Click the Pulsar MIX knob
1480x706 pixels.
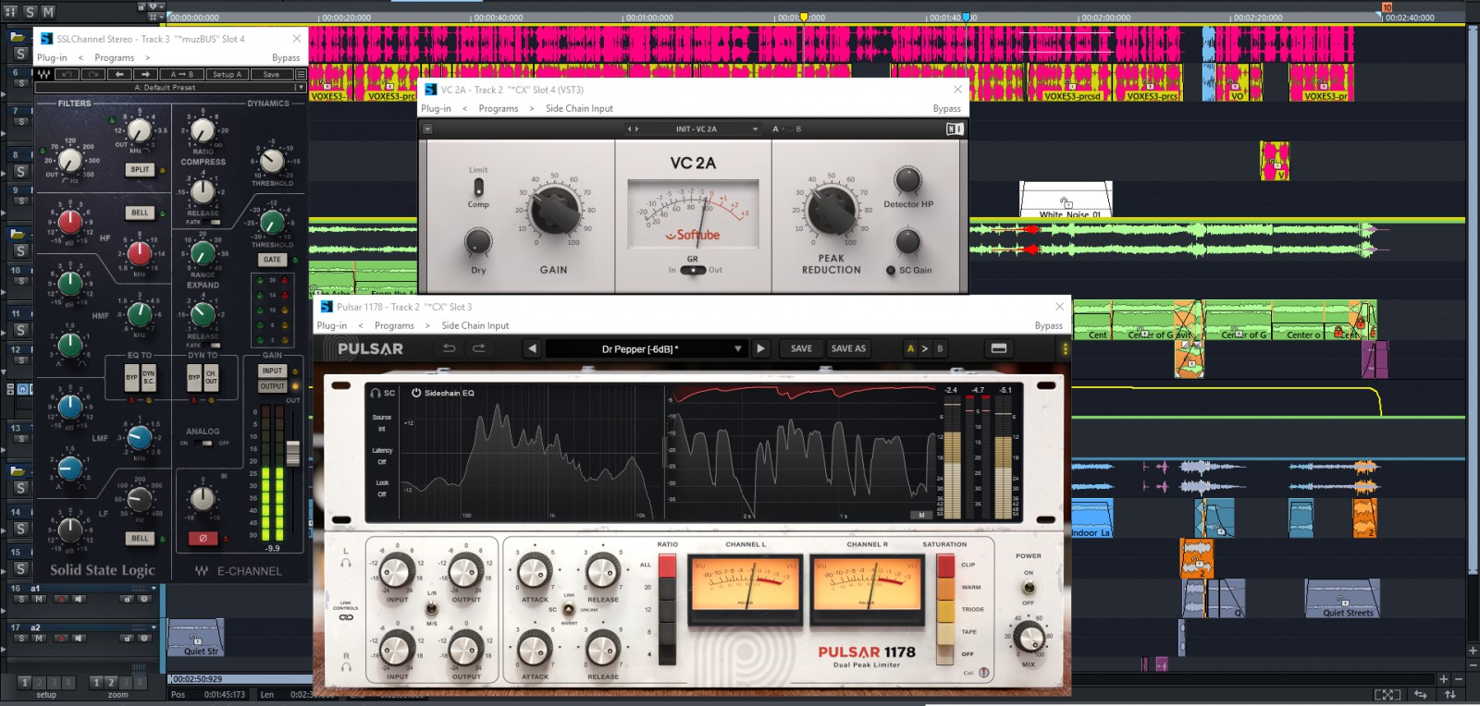(x=1029, y=637)
